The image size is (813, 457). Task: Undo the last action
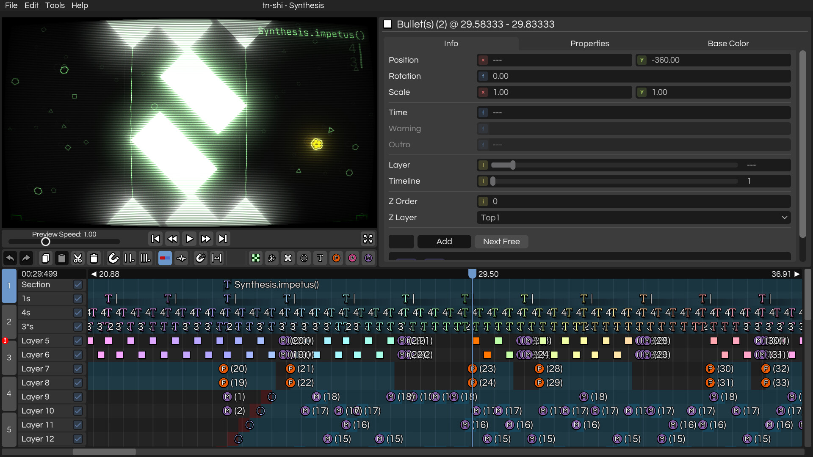pos(11,258)
